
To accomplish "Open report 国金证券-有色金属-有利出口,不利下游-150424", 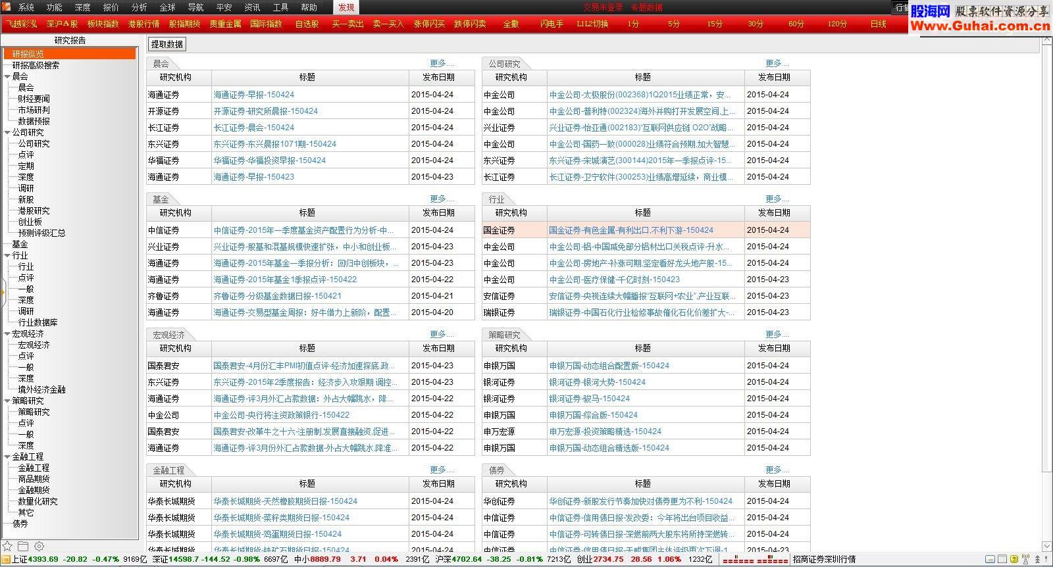I will (631, 230).
